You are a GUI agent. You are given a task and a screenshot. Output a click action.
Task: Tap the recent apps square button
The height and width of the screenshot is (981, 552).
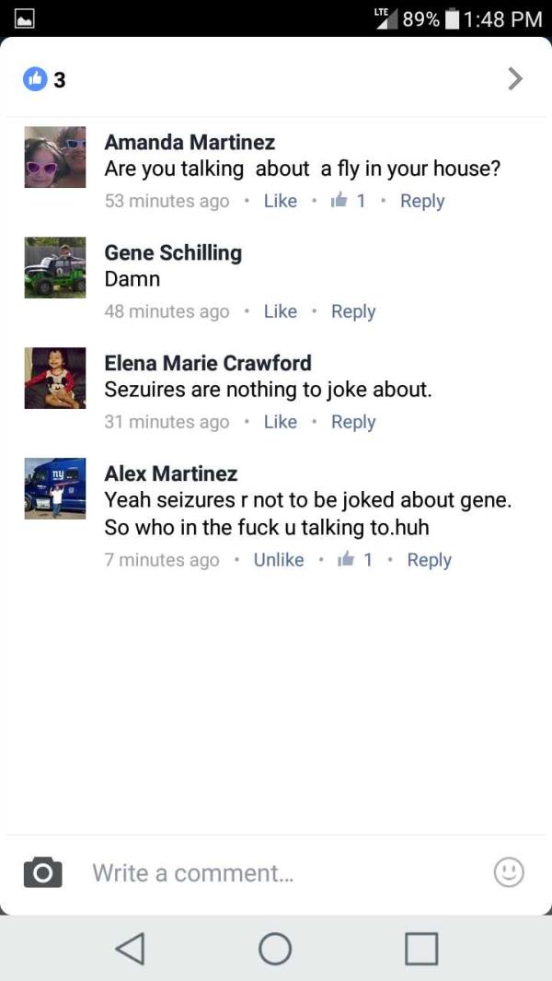click(421, 949)
